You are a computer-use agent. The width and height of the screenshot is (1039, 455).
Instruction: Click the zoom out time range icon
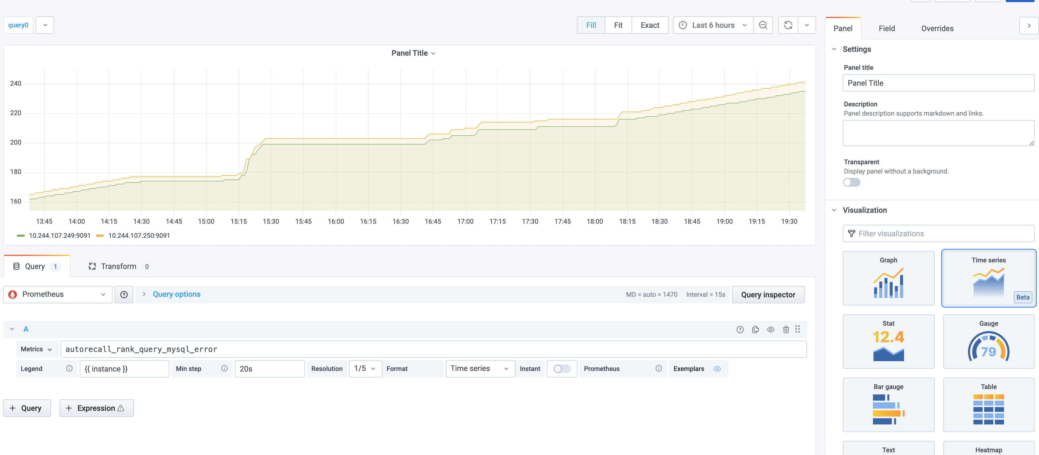tap(763, 25)
